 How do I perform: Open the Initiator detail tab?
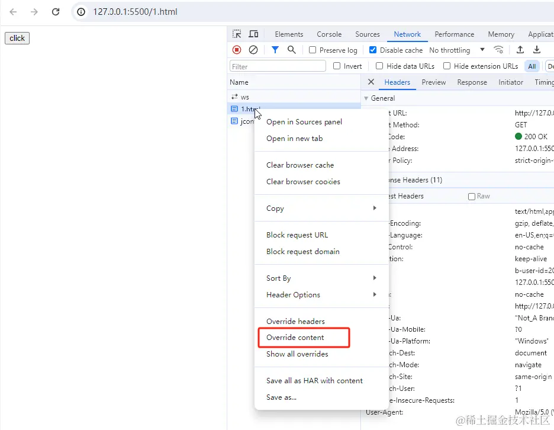point(511,82)
